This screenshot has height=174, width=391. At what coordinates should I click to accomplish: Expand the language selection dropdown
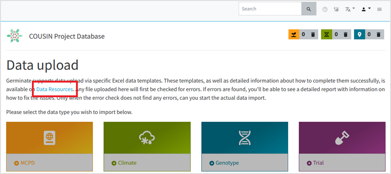click(x=350, y=9)
